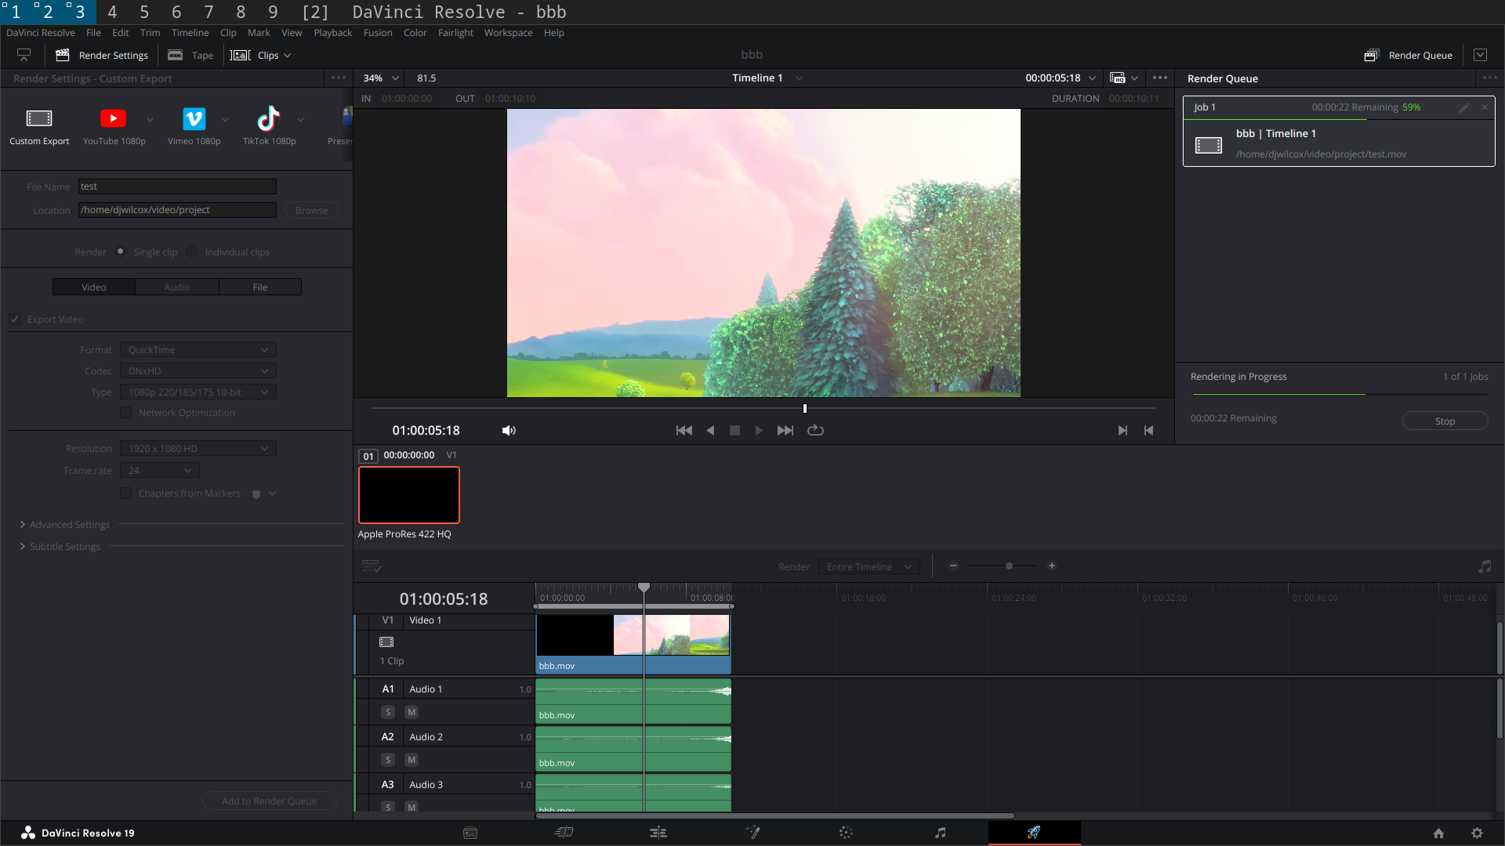The height and width of the screenshot is (846, 1505).
Task: Open the Cut page
Action: pos(564,833)
